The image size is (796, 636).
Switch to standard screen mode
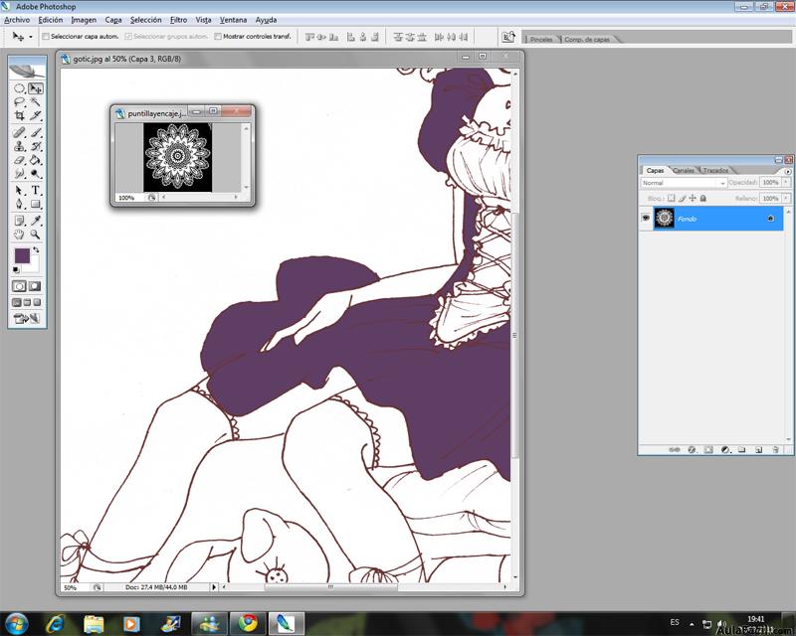17,303
